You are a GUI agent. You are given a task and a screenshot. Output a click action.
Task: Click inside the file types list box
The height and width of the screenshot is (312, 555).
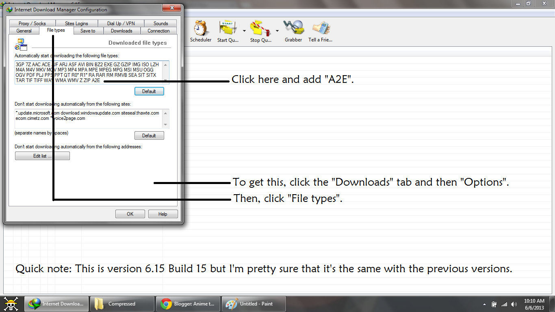[92, 72]
